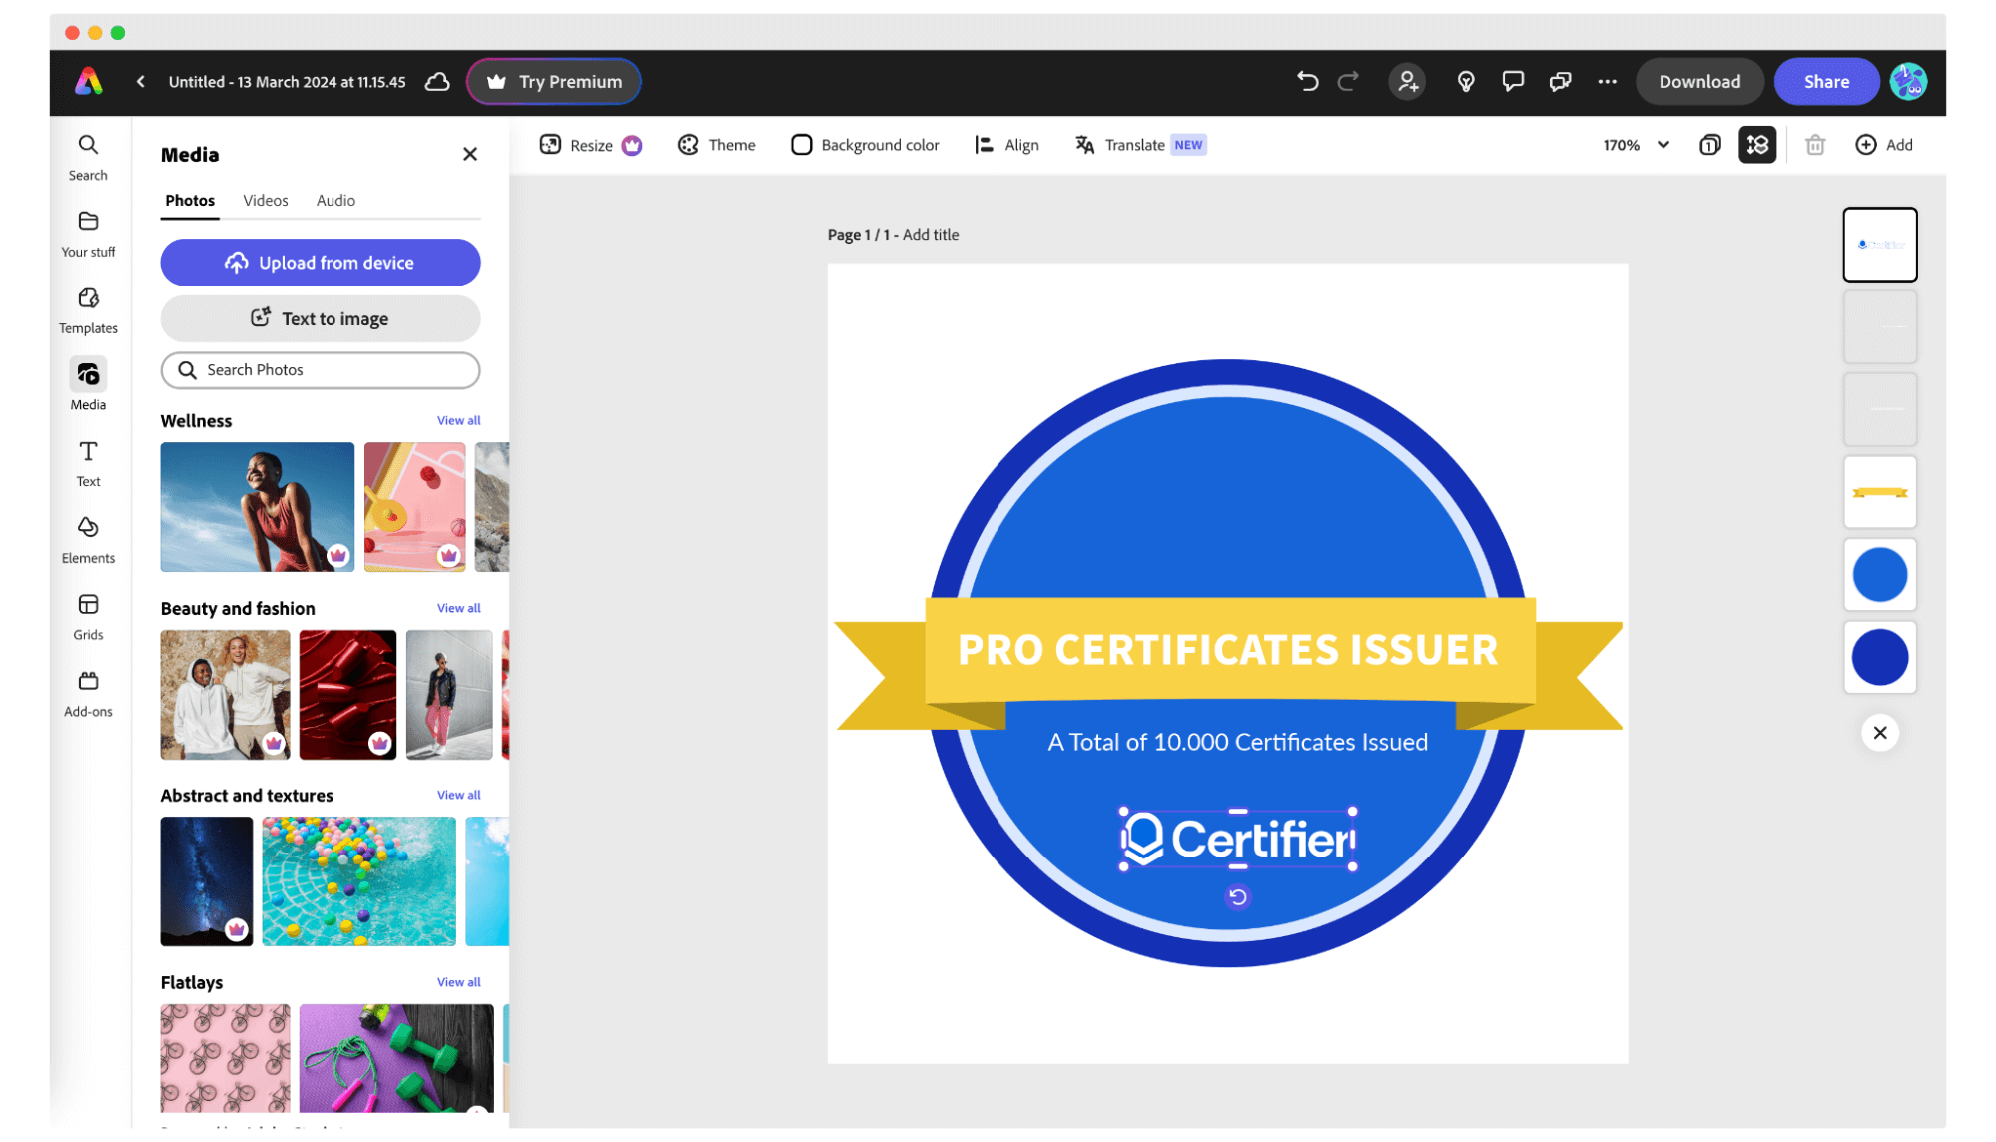Screen dimensions: 1996x1142
Task: Click the Download button
Action: [1699, 82]
